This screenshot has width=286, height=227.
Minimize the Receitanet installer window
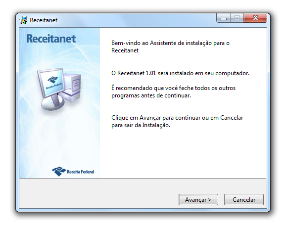click(224, 18)
